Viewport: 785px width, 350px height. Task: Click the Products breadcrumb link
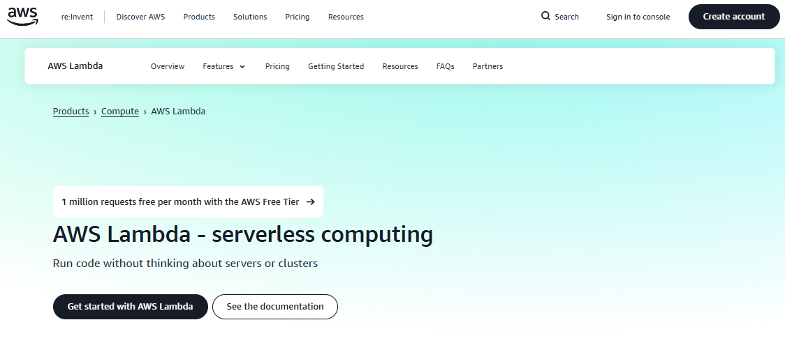click(x=71, y=112)
